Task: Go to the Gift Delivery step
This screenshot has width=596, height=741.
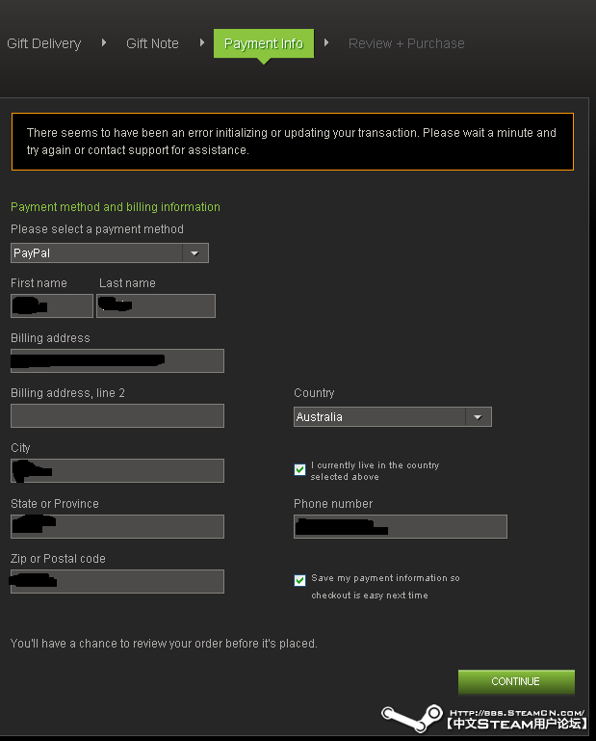Action: coord(44,43)
